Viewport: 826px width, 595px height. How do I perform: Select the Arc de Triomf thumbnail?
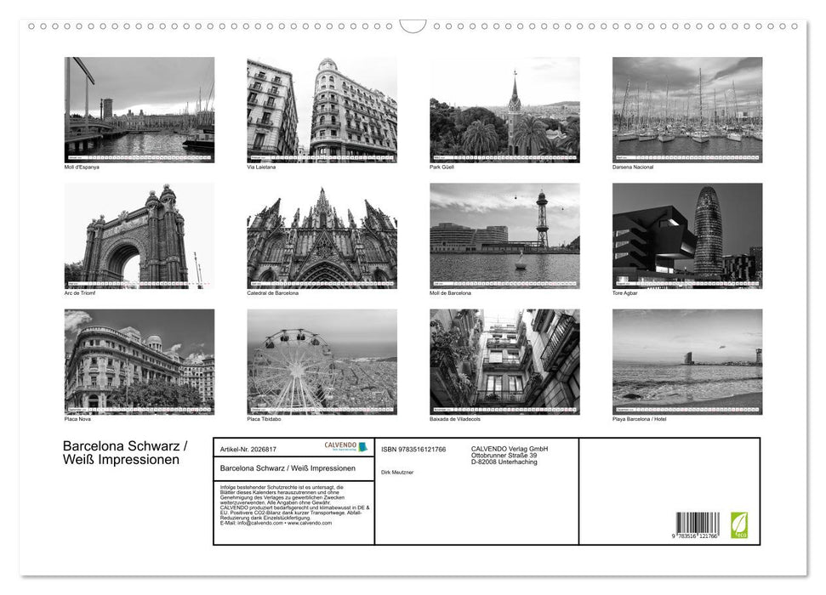[x=137, y=236]
